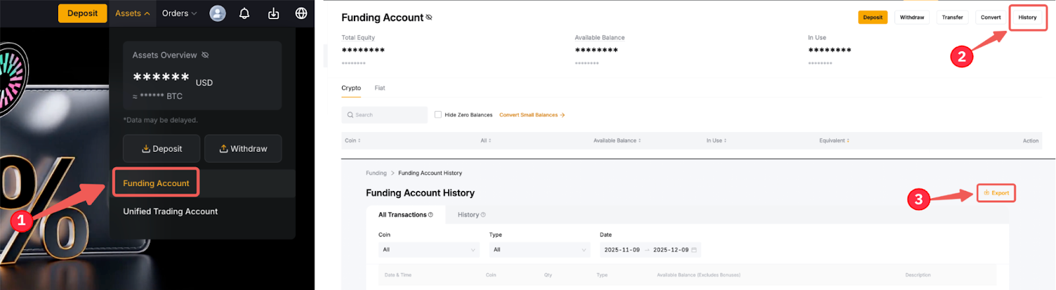Screen dimensions: 1056x290
Task: Open the notifications bell
Action: coord(244,13)
